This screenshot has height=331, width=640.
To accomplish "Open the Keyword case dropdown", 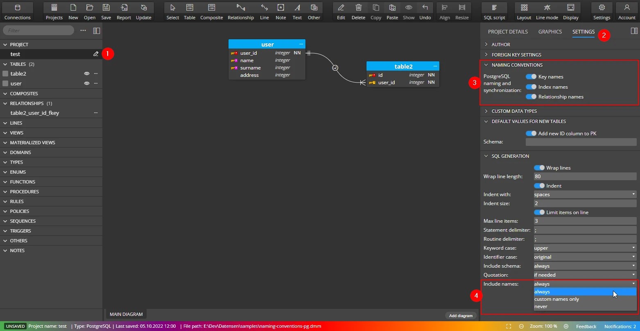I will coord(584,248).
